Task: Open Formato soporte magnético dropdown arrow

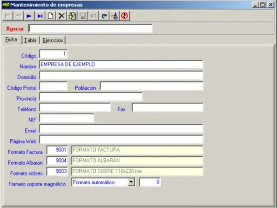Action: click(x=131, y=182)
